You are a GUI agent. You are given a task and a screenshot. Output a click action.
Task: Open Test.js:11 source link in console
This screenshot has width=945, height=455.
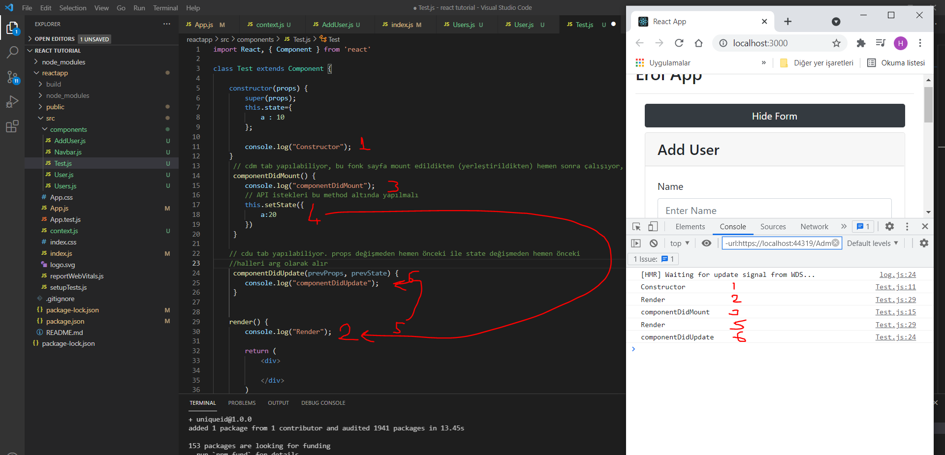[895, 287]
